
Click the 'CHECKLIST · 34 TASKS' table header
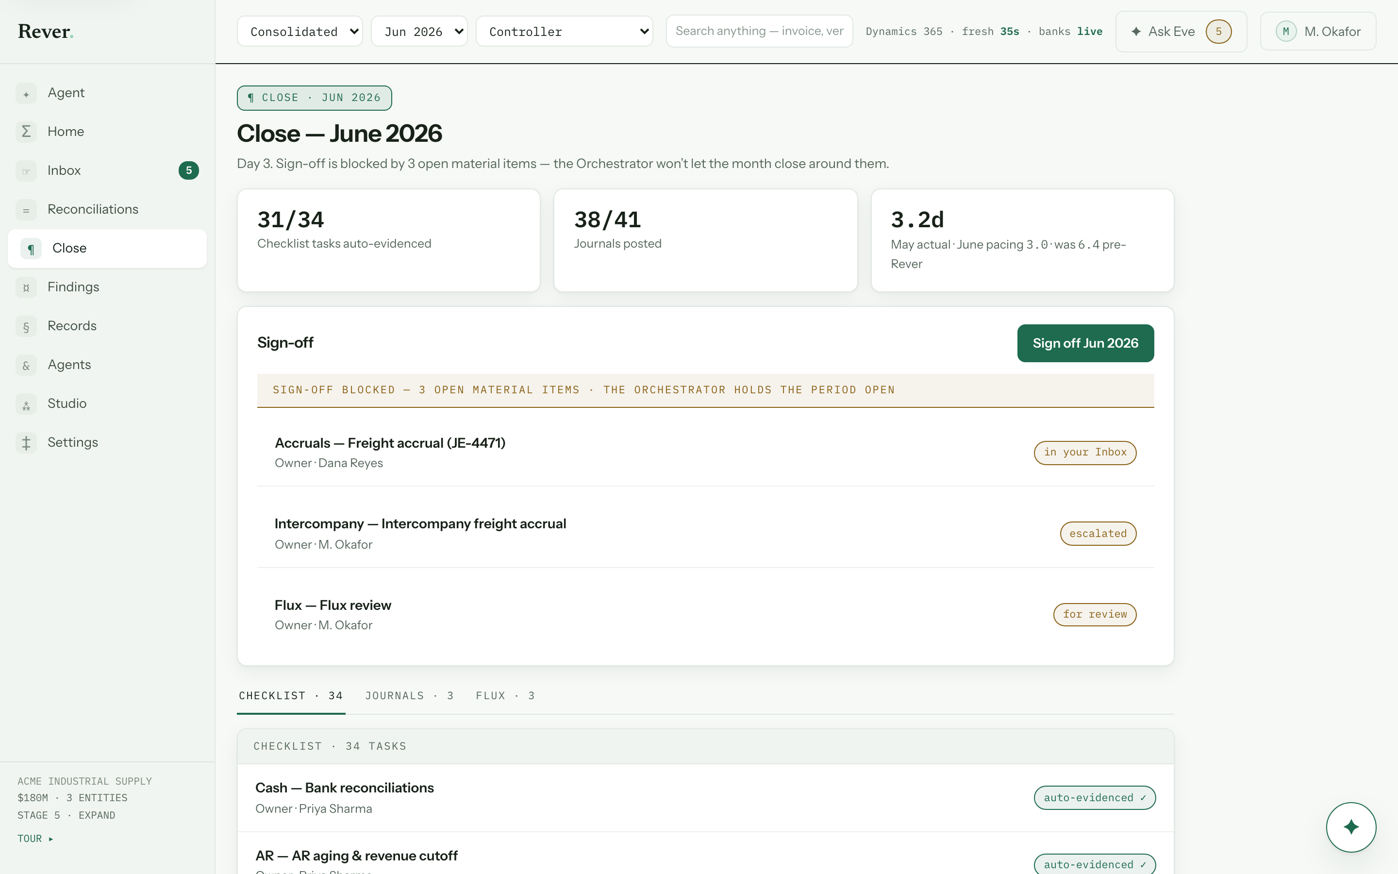pos(705,746)
